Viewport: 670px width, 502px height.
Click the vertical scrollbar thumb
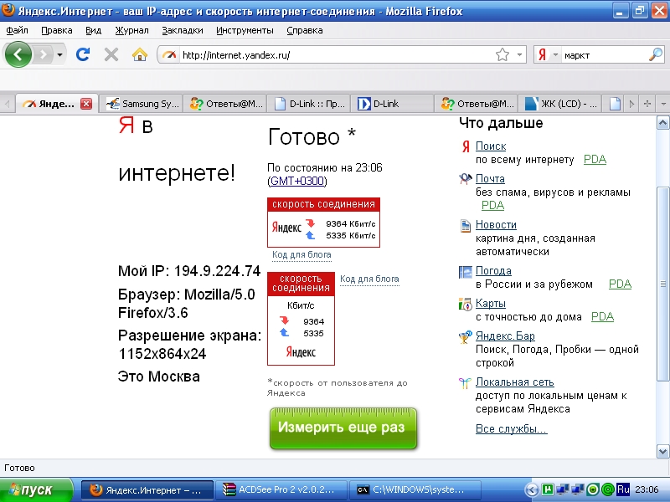point(662,284)
